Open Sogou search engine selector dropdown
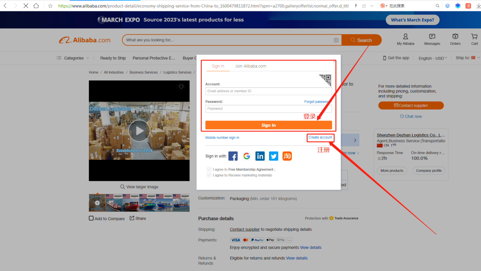 (384, 6)
